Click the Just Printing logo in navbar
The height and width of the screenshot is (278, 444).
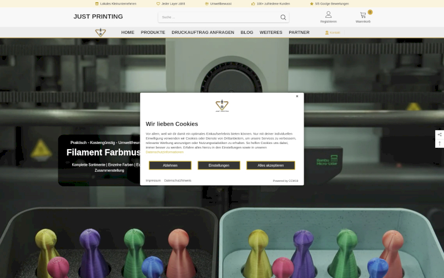coord(100,32)
